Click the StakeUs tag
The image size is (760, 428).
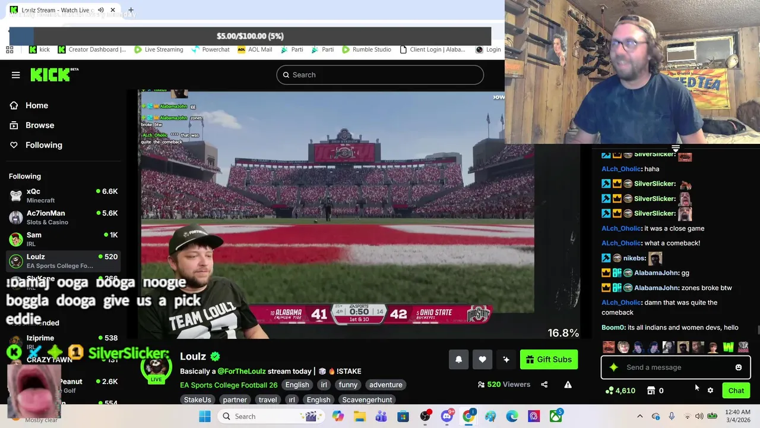click(x=197, y=399)
